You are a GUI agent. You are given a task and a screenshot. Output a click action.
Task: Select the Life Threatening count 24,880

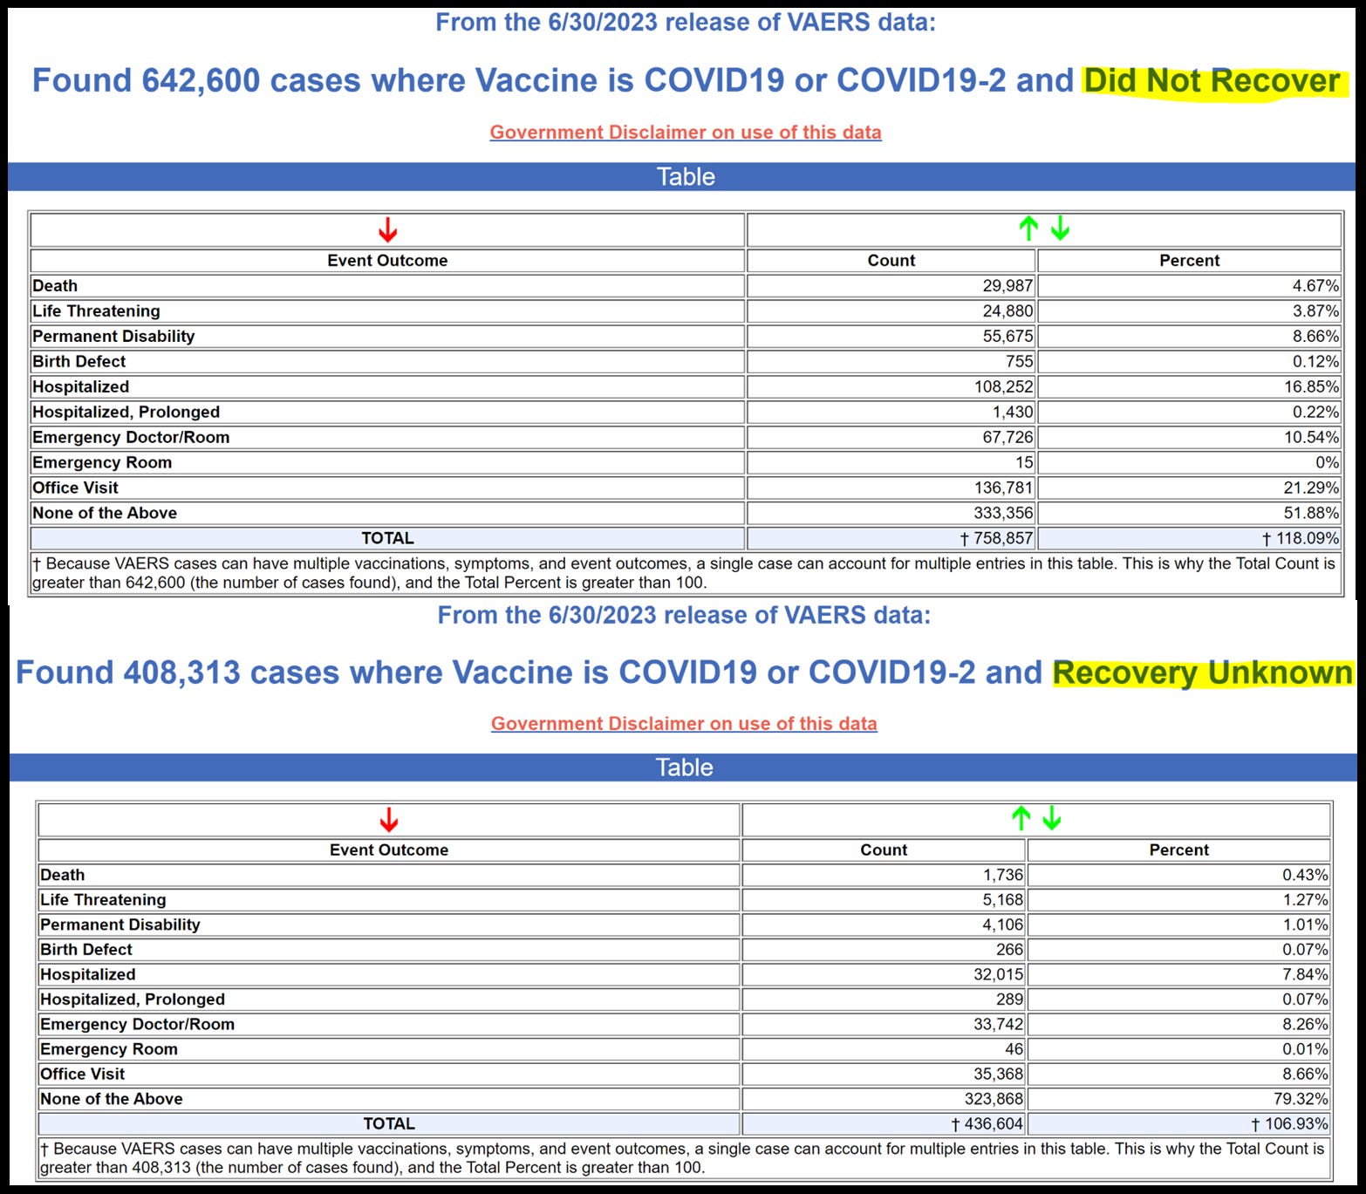(1007, 310)
